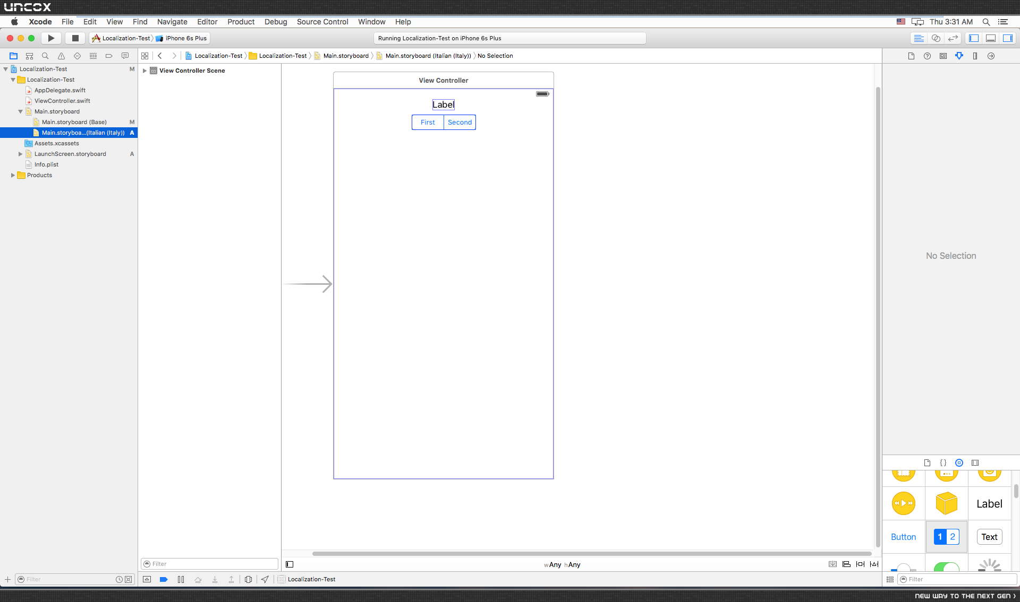Open the find navigator tab

coord(45,56)
